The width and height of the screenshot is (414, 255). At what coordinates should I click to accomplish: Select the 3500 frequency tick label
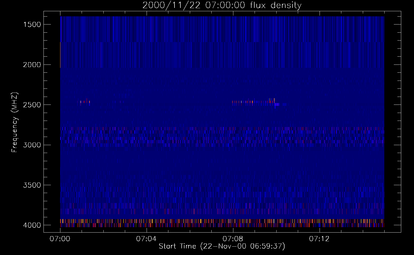click(32, 185)
